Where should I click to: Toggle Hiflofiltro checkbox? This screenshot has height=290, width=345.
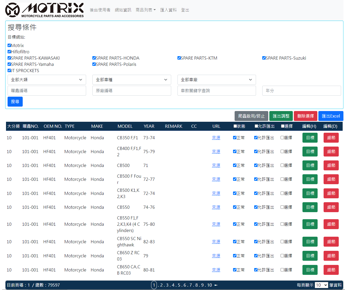pyautogui.click(x=9, y=51)
